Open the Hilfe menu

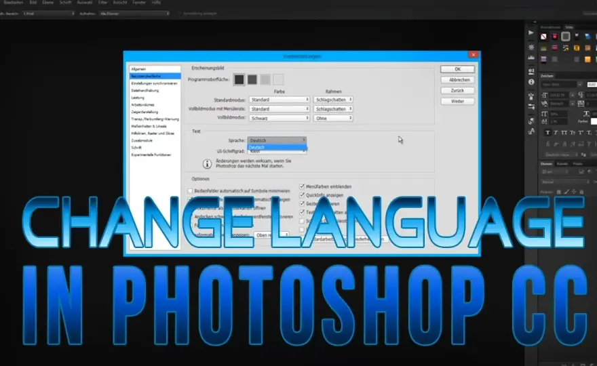click(x=156, y=2)
